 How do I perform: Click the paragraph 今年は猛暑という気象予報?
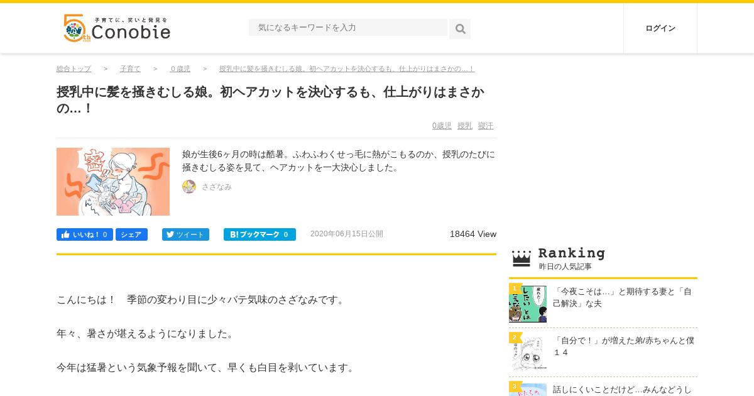(207, 367)
